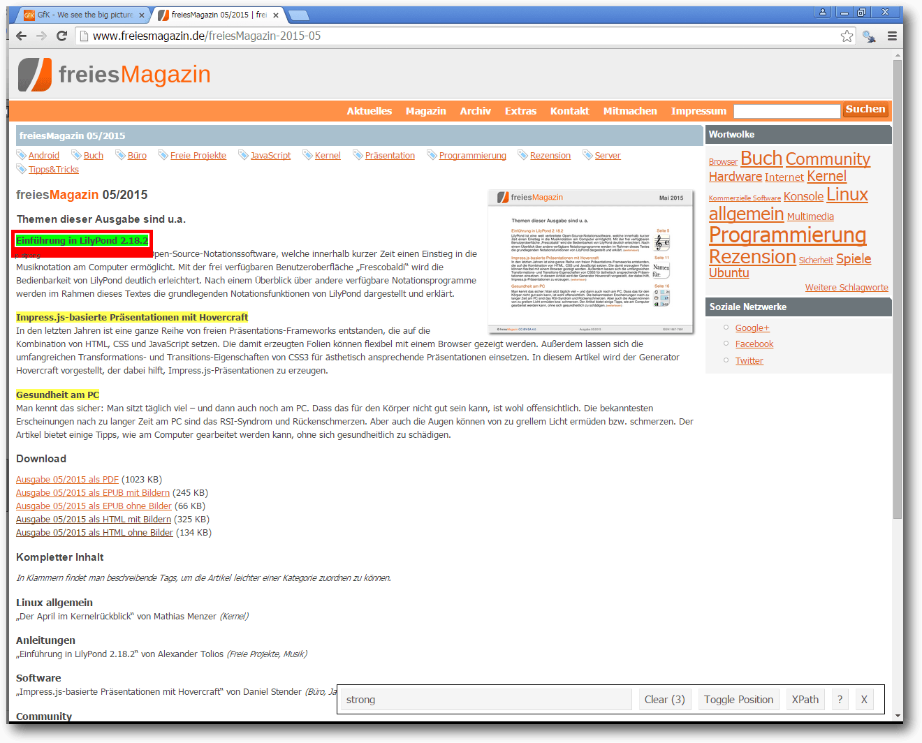This screenshot has width=922, height=743.
Task: Download Ausgabe 05/2015 als PDF
Action: (68, 480)
